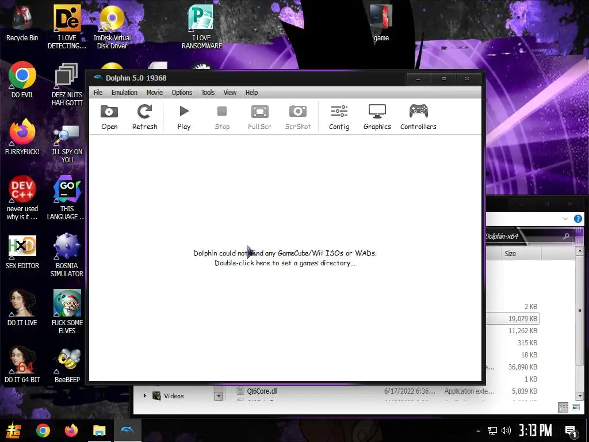Open the Controllers gamepad icon

coord(419,117)
